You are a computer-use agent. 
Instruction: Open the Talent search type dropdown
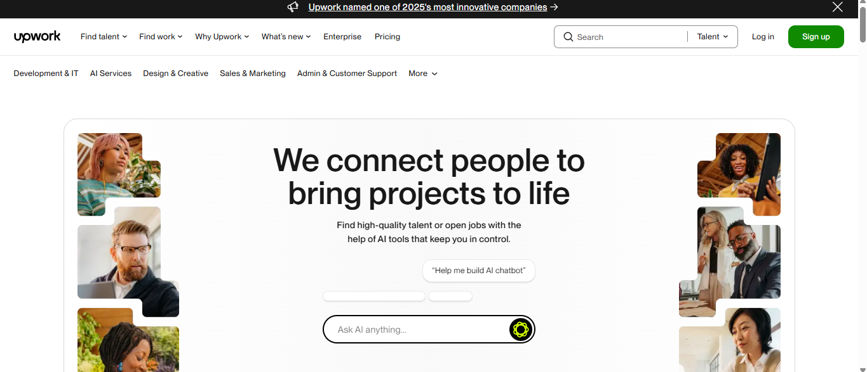point(713,37)
